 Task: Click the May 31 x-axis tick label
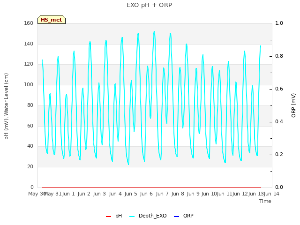point(53,194)
